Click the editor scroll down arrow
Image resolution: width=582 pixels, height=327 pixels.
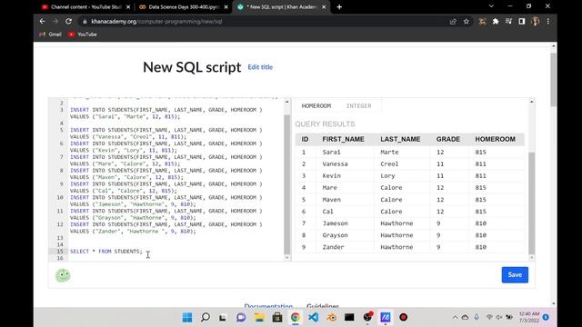pyautogui.click(x=287, y=258)
